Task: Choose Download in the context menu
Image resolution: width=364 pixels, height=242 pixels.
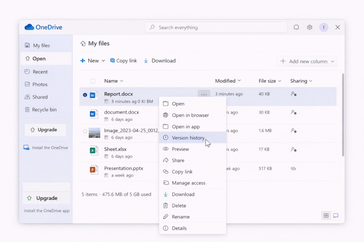Action: pos(192,194)
